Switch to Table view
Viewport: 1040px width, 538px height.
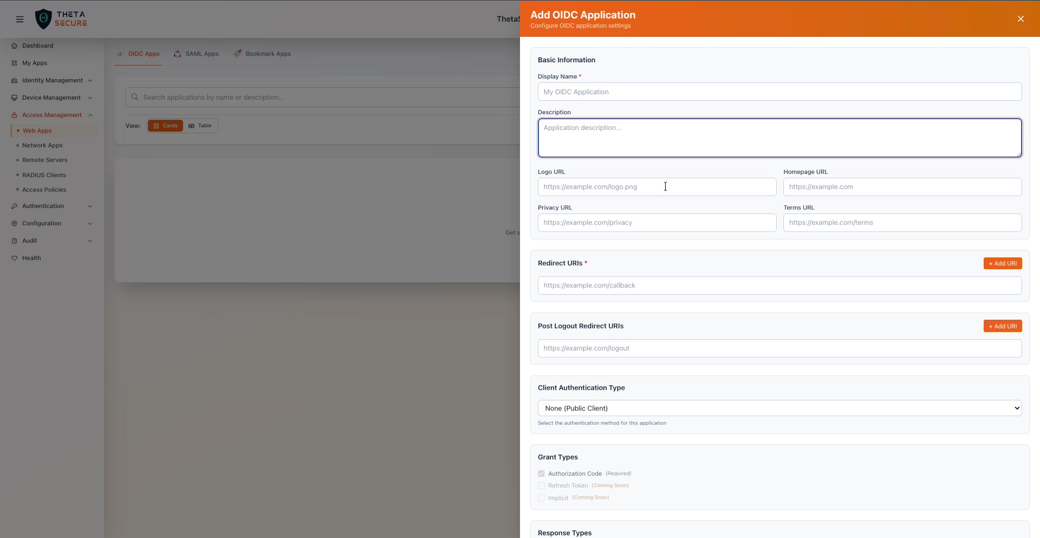pyautogui.click(x=200, y=126)
